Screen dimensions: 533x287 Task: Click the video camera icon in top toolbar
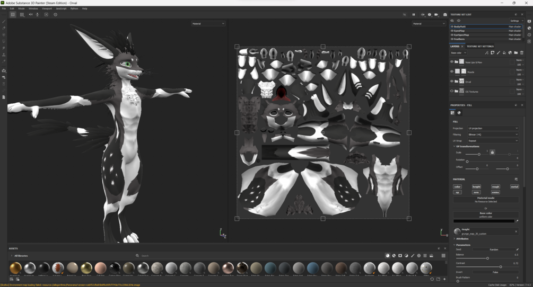436,15
